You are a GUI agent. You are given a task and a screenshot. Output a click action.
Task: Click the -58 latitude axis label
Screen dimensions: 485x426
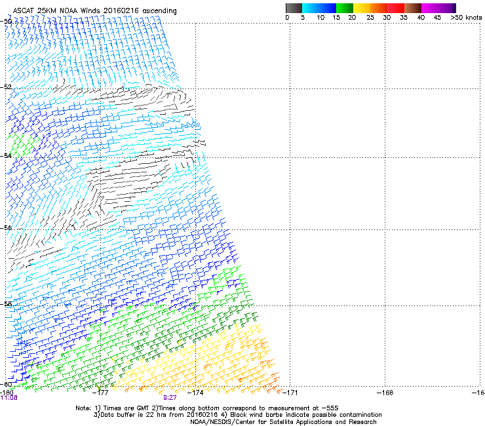pyautogui.click(x=6, y=304)
